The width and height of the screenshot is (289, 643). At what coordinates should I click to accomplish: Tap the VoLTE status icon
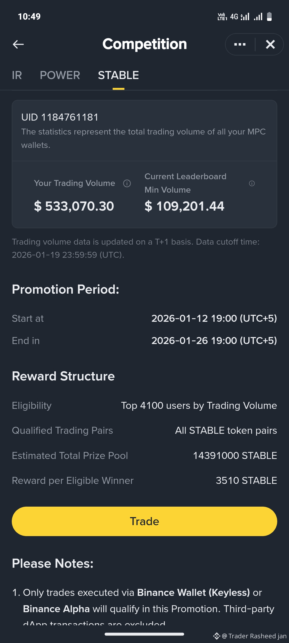coord(222,17)
